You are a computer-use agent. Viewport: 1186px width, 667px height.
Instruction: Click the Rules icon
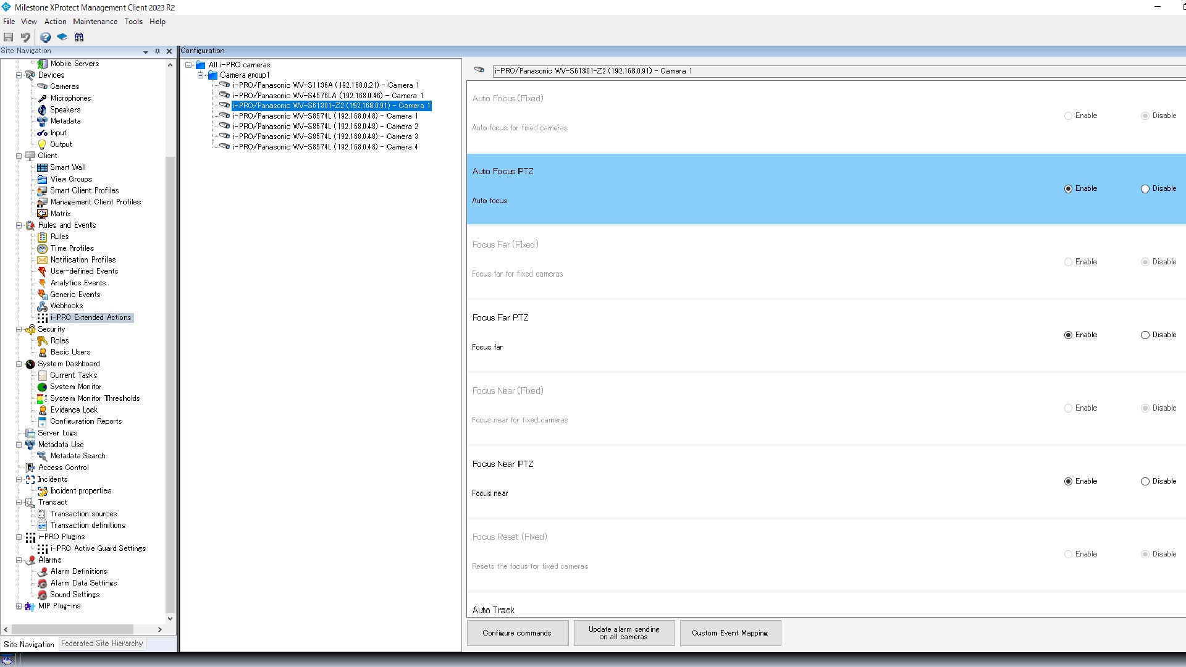(x=42, y=237)
